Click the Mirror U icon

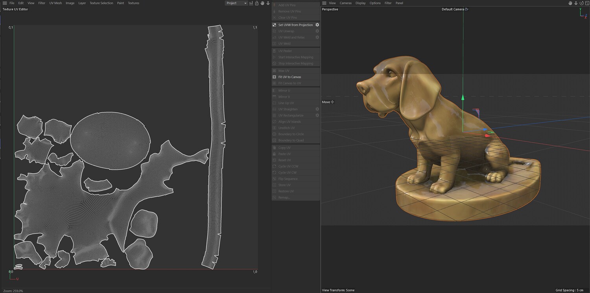pyautogui.click(x=275, y=91)
